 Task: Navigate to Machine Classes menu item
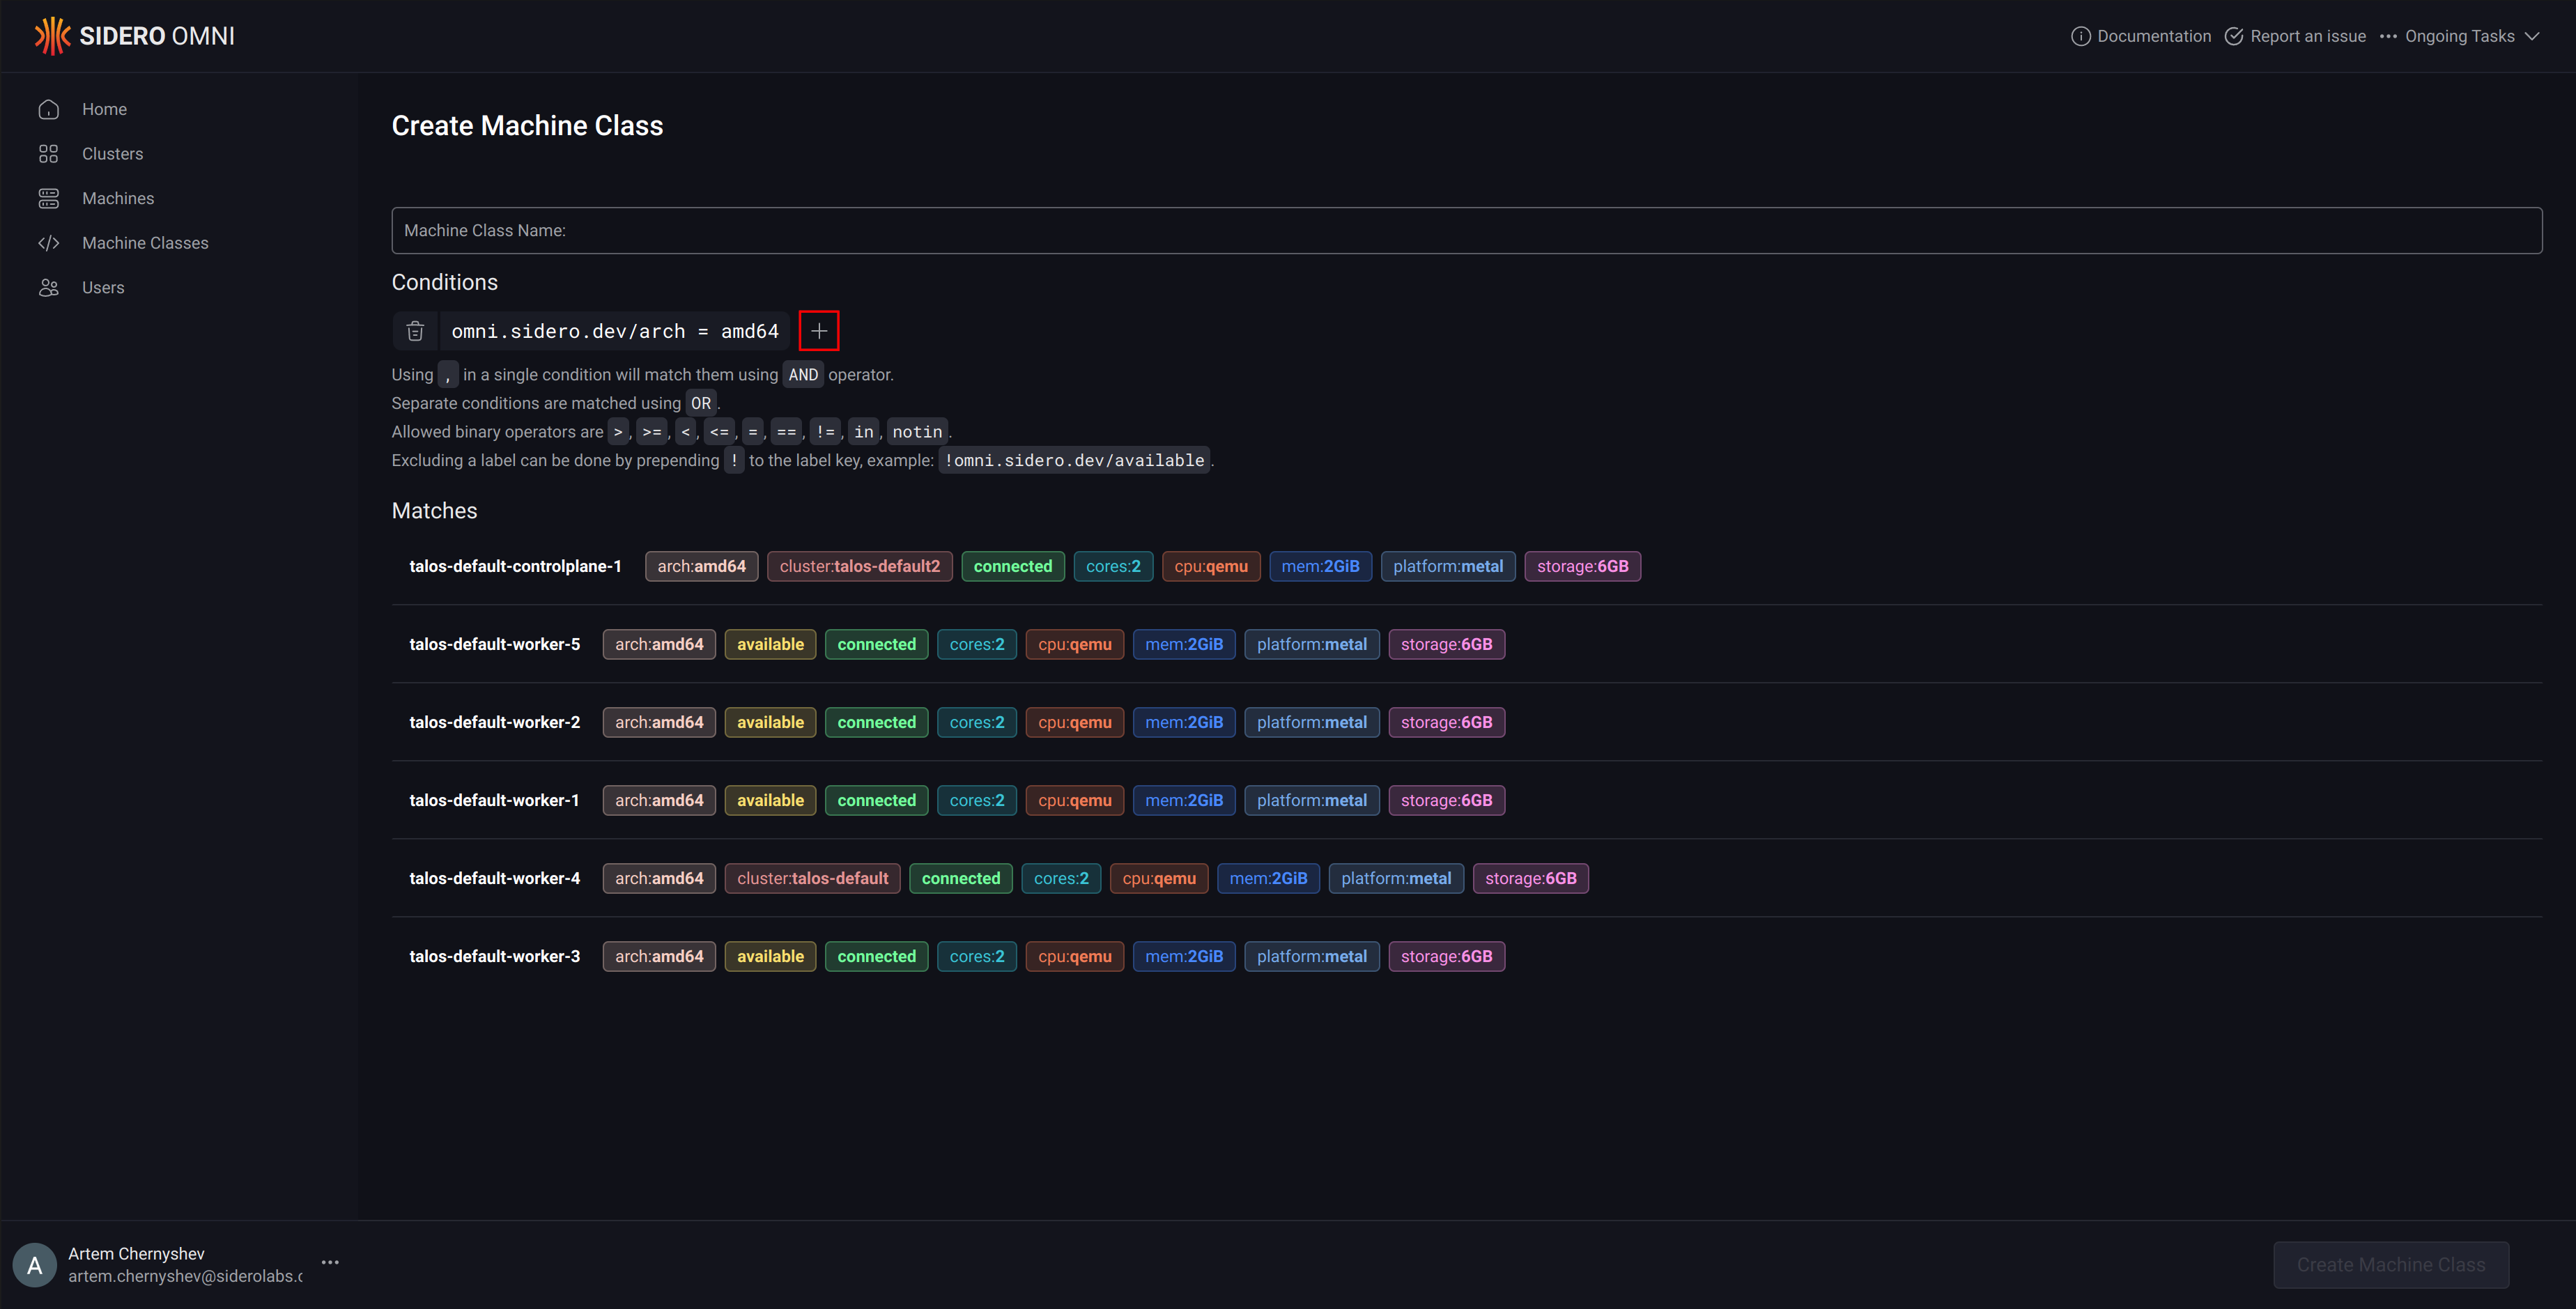[145, 243]
